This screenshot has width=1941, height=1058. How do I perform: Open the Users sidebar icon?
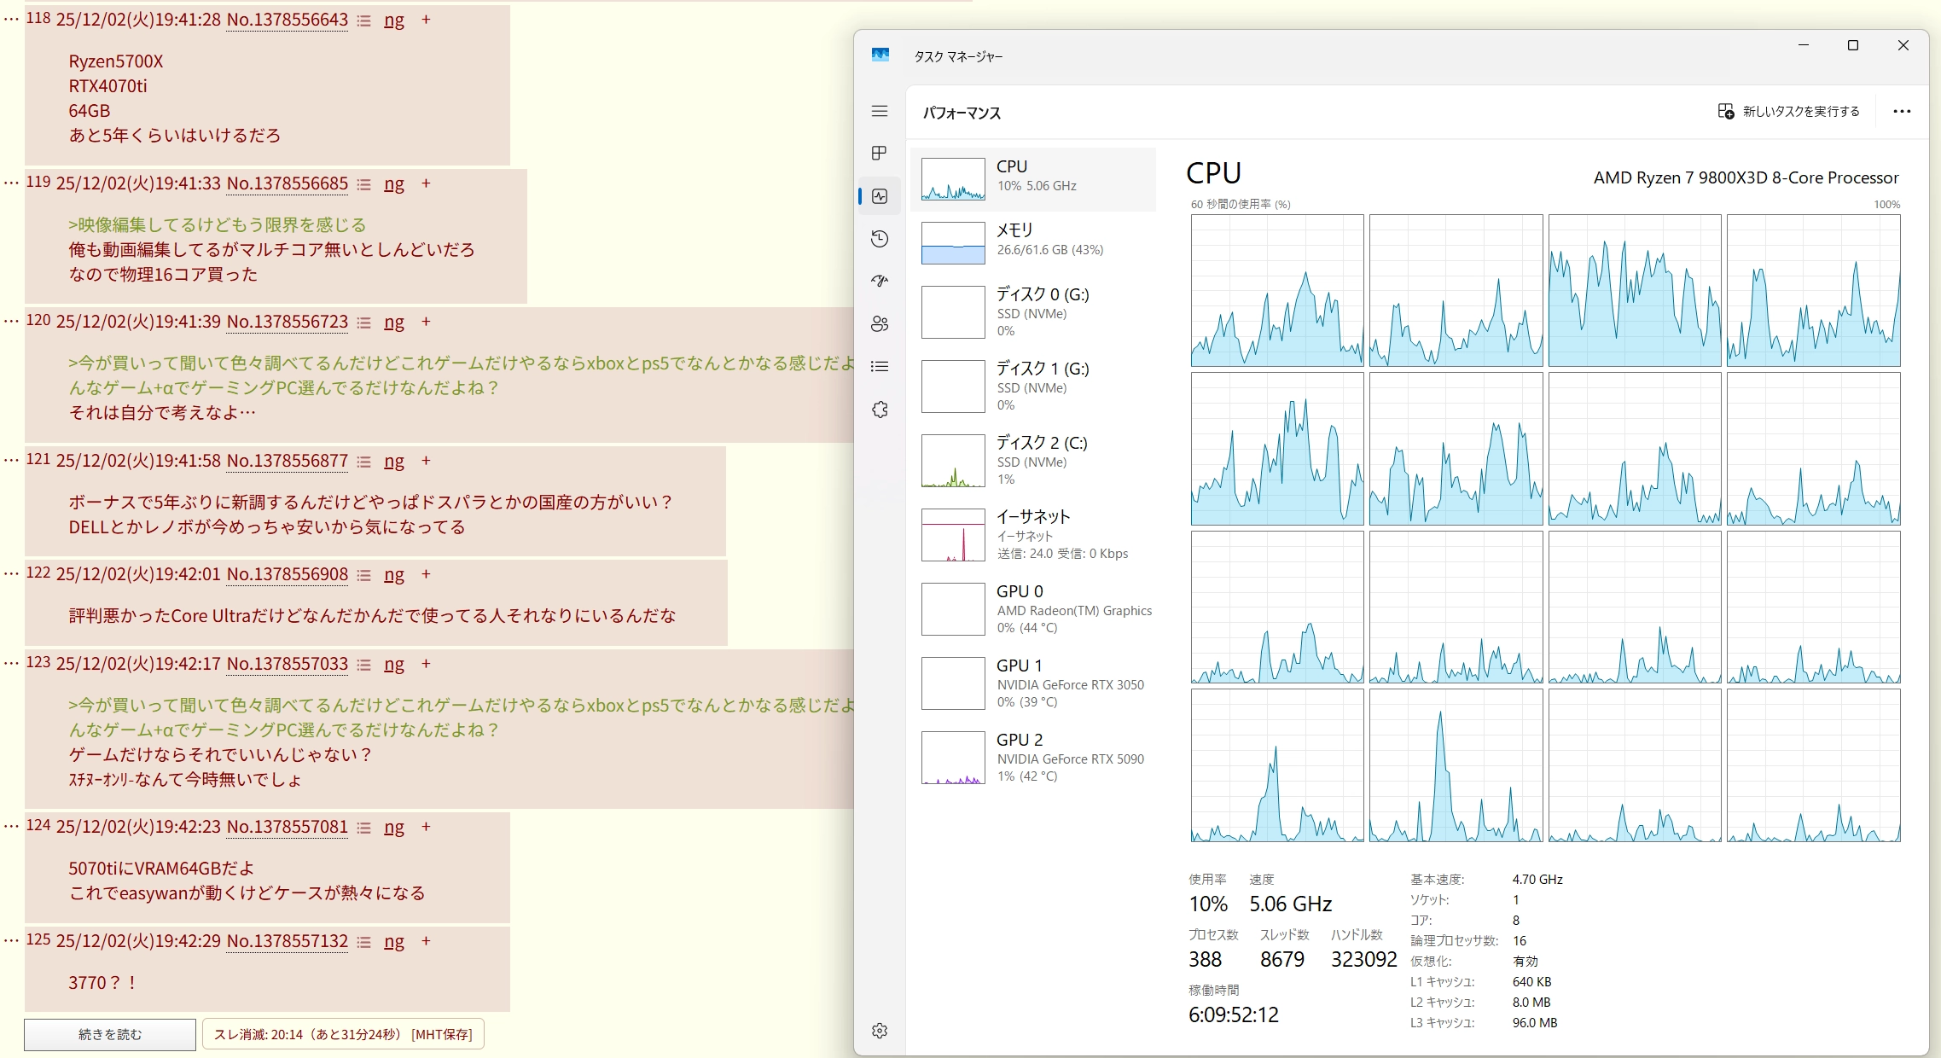pyautogui.click(x=880, y=323)
